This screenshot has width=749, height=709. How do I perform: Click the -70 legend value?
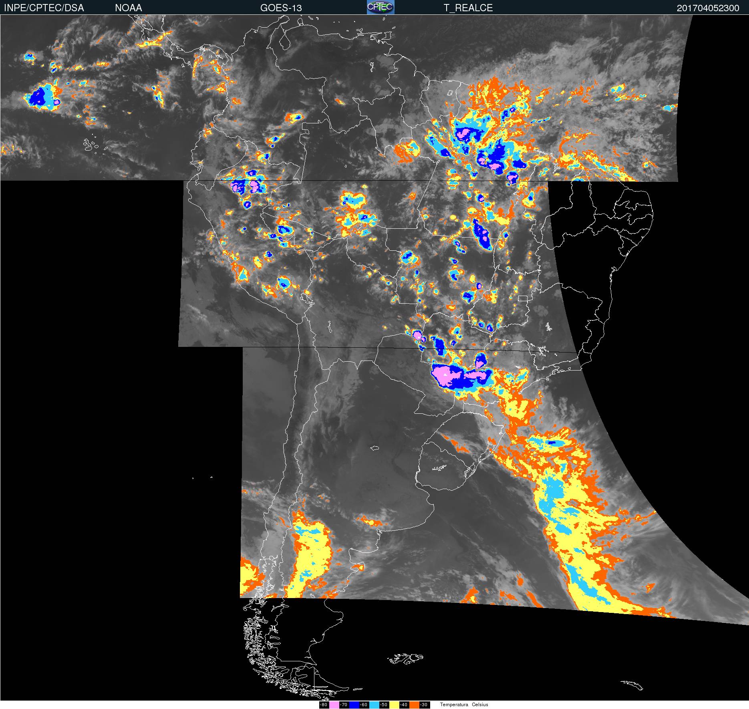point(344,705)
